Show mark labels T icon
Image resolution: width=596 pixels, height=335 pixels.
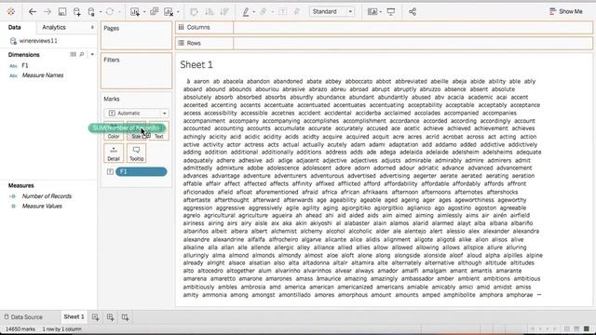pos(282,12)
